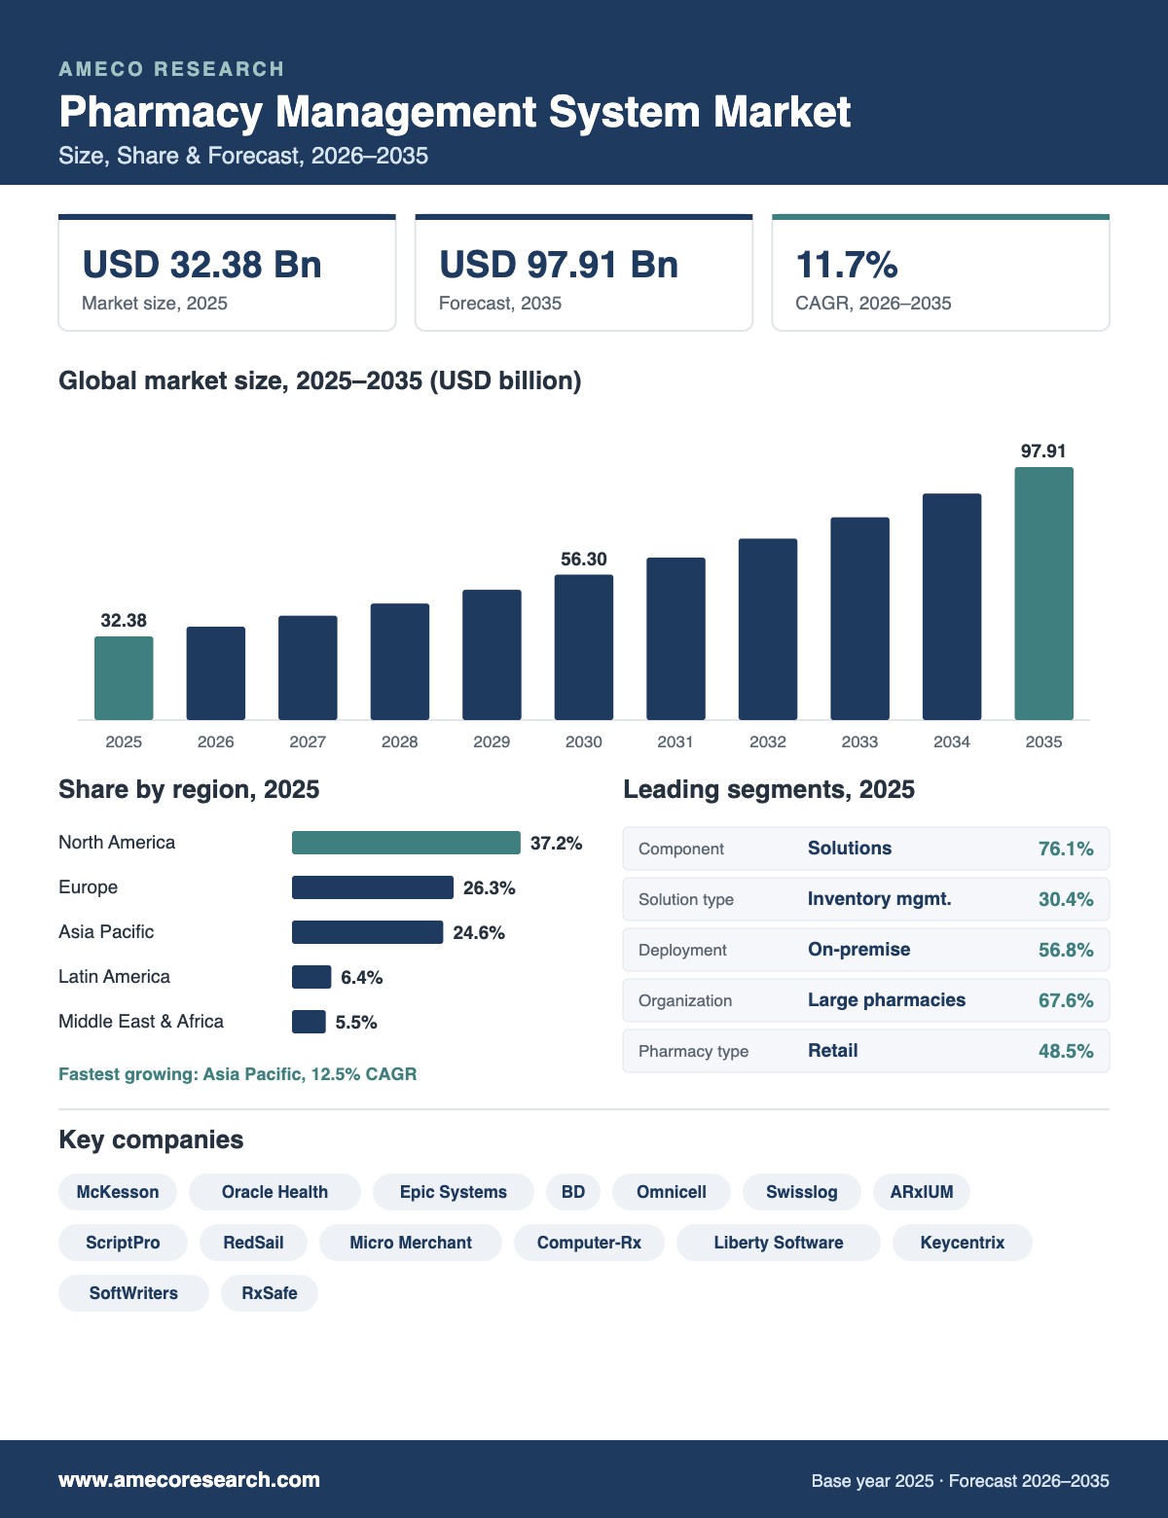Click the 'Leading segments, 2025' heading
1168x1518 pixels.
tap(769, 789)
